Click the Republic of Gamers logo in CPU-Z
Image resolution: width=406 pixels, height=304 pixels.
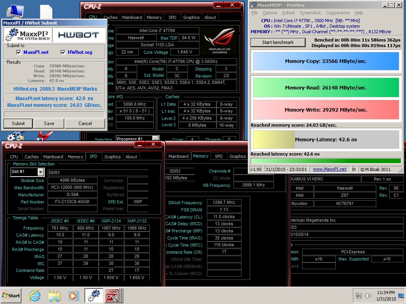point(220,41)
